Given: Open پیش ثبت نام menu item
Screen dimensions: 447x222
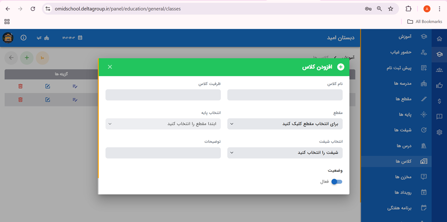Looking at the screenshot, I should (x=396, y=68).
